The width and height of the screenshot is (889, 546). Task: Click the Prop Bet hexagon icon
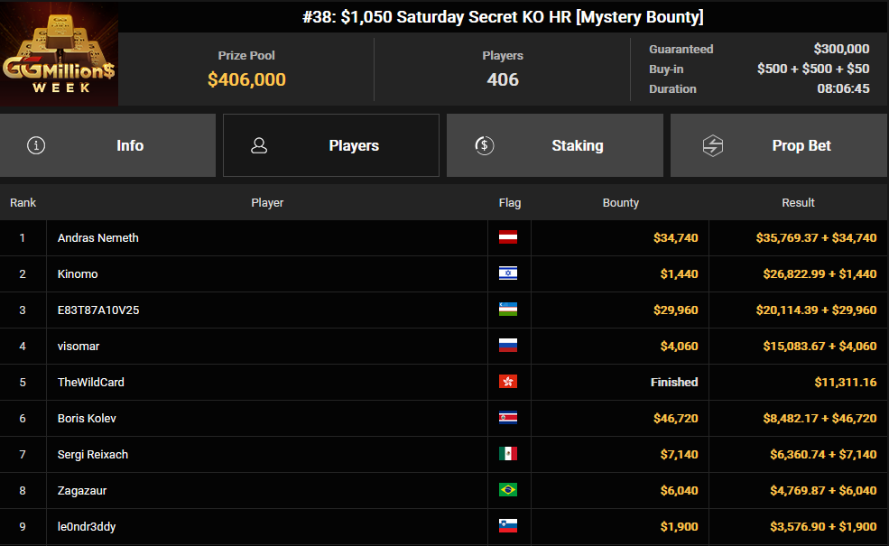(x=713, y=145)
